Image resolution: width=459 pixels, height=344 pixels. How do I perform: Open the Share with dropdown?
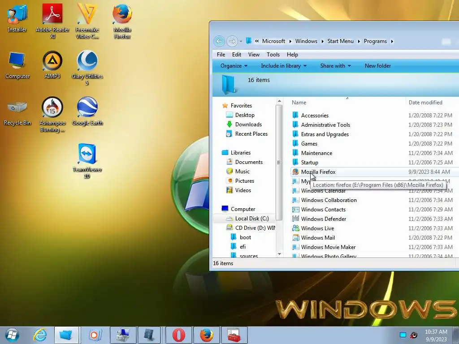(335, 66)
